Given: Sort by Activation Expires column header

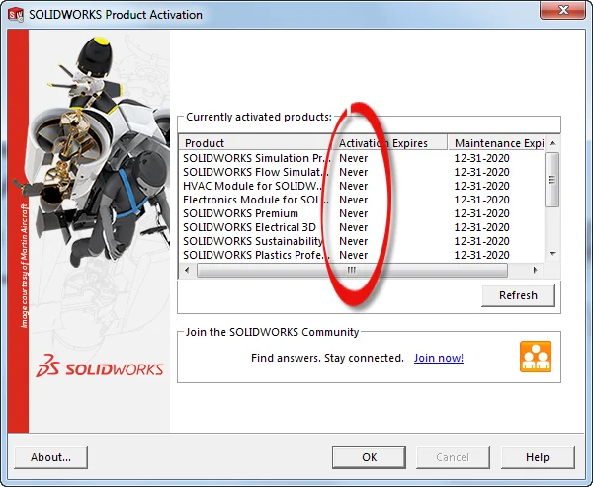Looking at the screenshot, I should point(389,143).
